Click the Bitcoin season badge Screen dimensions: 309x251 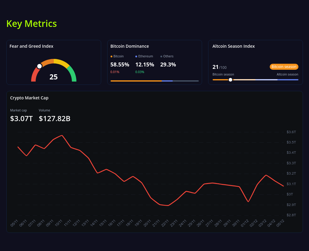284,66
